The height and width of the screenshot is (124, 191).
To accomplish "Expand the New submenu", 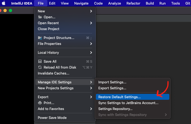I will point(65,11).
